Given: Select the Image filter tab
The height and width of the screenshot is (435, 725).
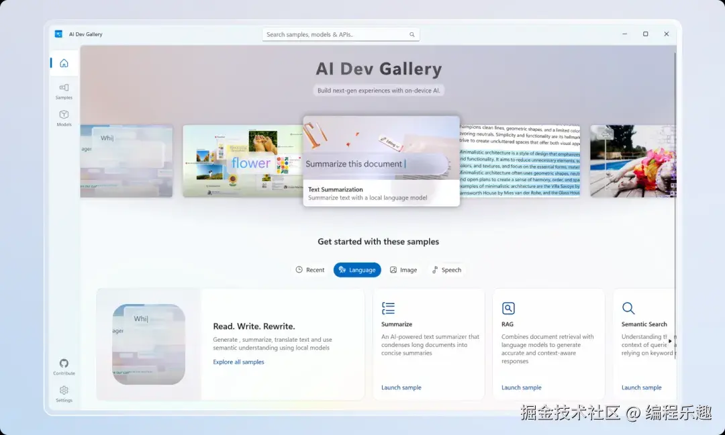Looking at the screenshot, I should coord(403,270).
